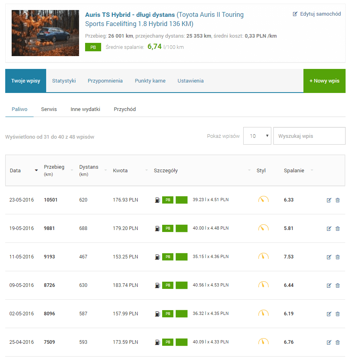Sort table by Kwota column

[x=120, y=170]
